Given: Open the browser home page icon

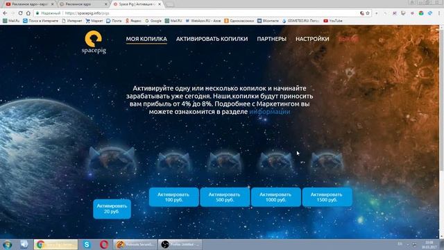Looking at the screenshot, I should click(x=28, y=13).
